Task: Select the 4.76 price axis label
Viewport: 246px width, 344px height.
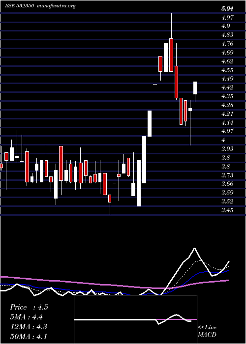Action: 227,44
